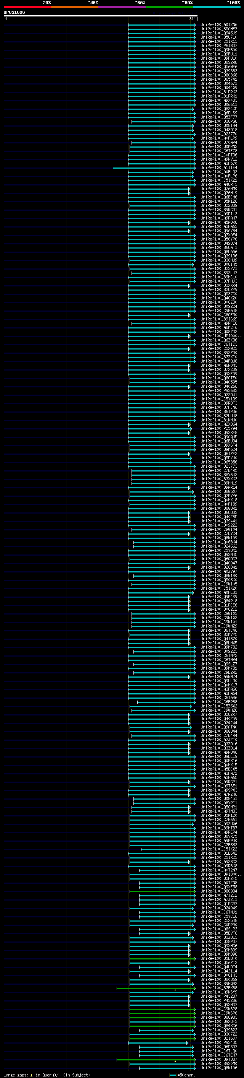Select the UniRef100_Q39441 label

218,521
